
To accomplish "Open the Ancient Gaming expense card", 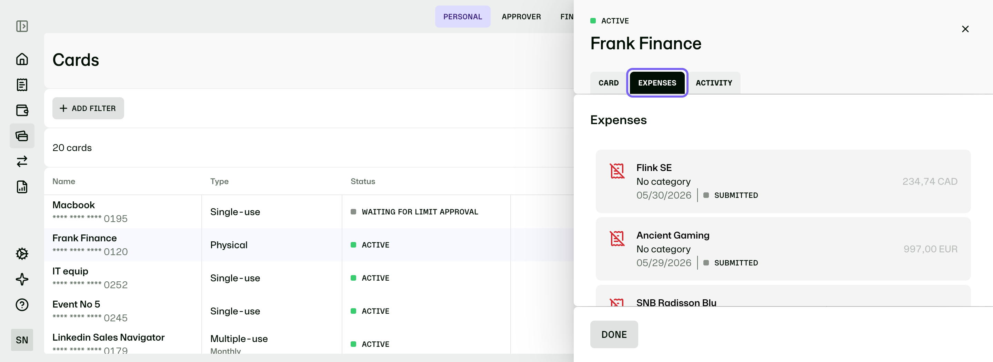I will pyautogui.click(x=783, y=249).
